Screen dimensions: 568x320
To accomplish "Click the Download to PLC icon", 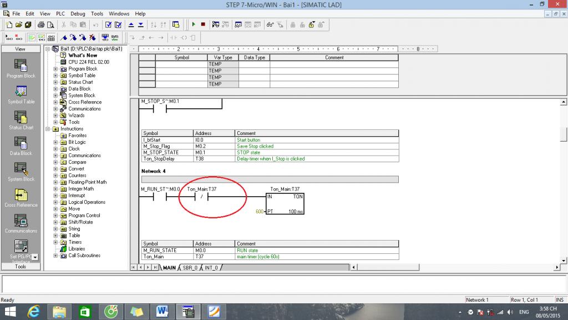I will click(140, 24).
